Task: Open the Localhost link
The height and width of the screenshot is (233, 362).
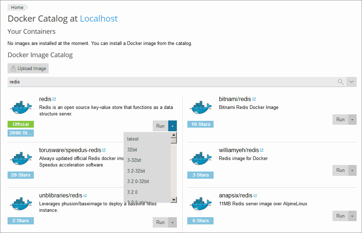Action: pyautogui.click(x=98, y=18)
